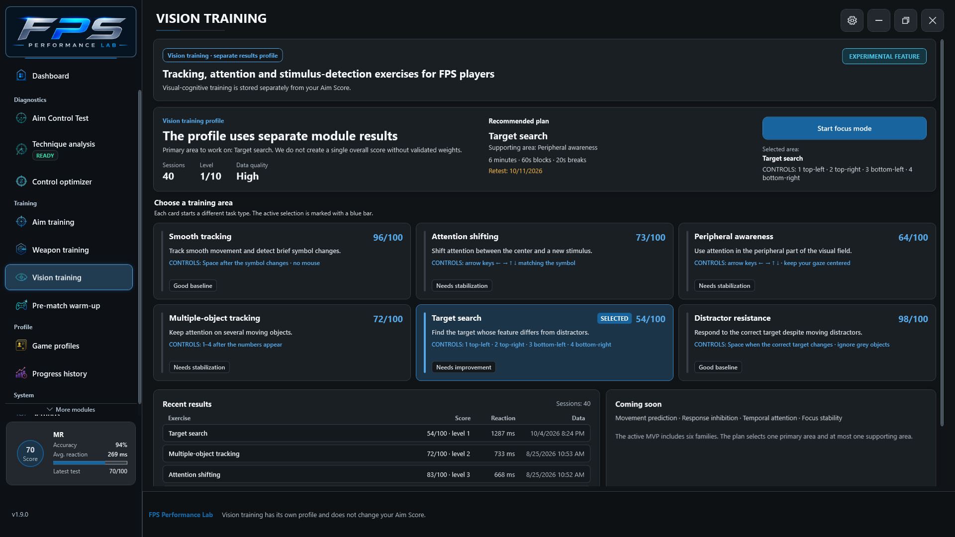Click the 70 Score circle

(x=30, y=453)
